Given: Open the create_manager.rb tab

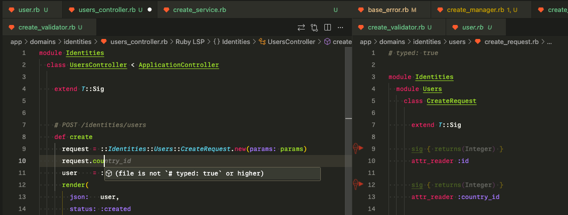Looking at the screenshot, I should click(482, 10).
